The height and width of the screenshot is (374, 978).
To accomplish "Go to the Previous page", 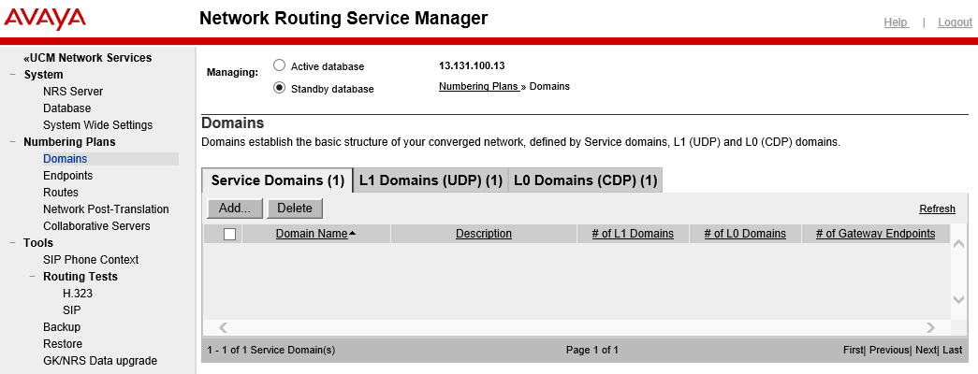I will coord(889,351).
